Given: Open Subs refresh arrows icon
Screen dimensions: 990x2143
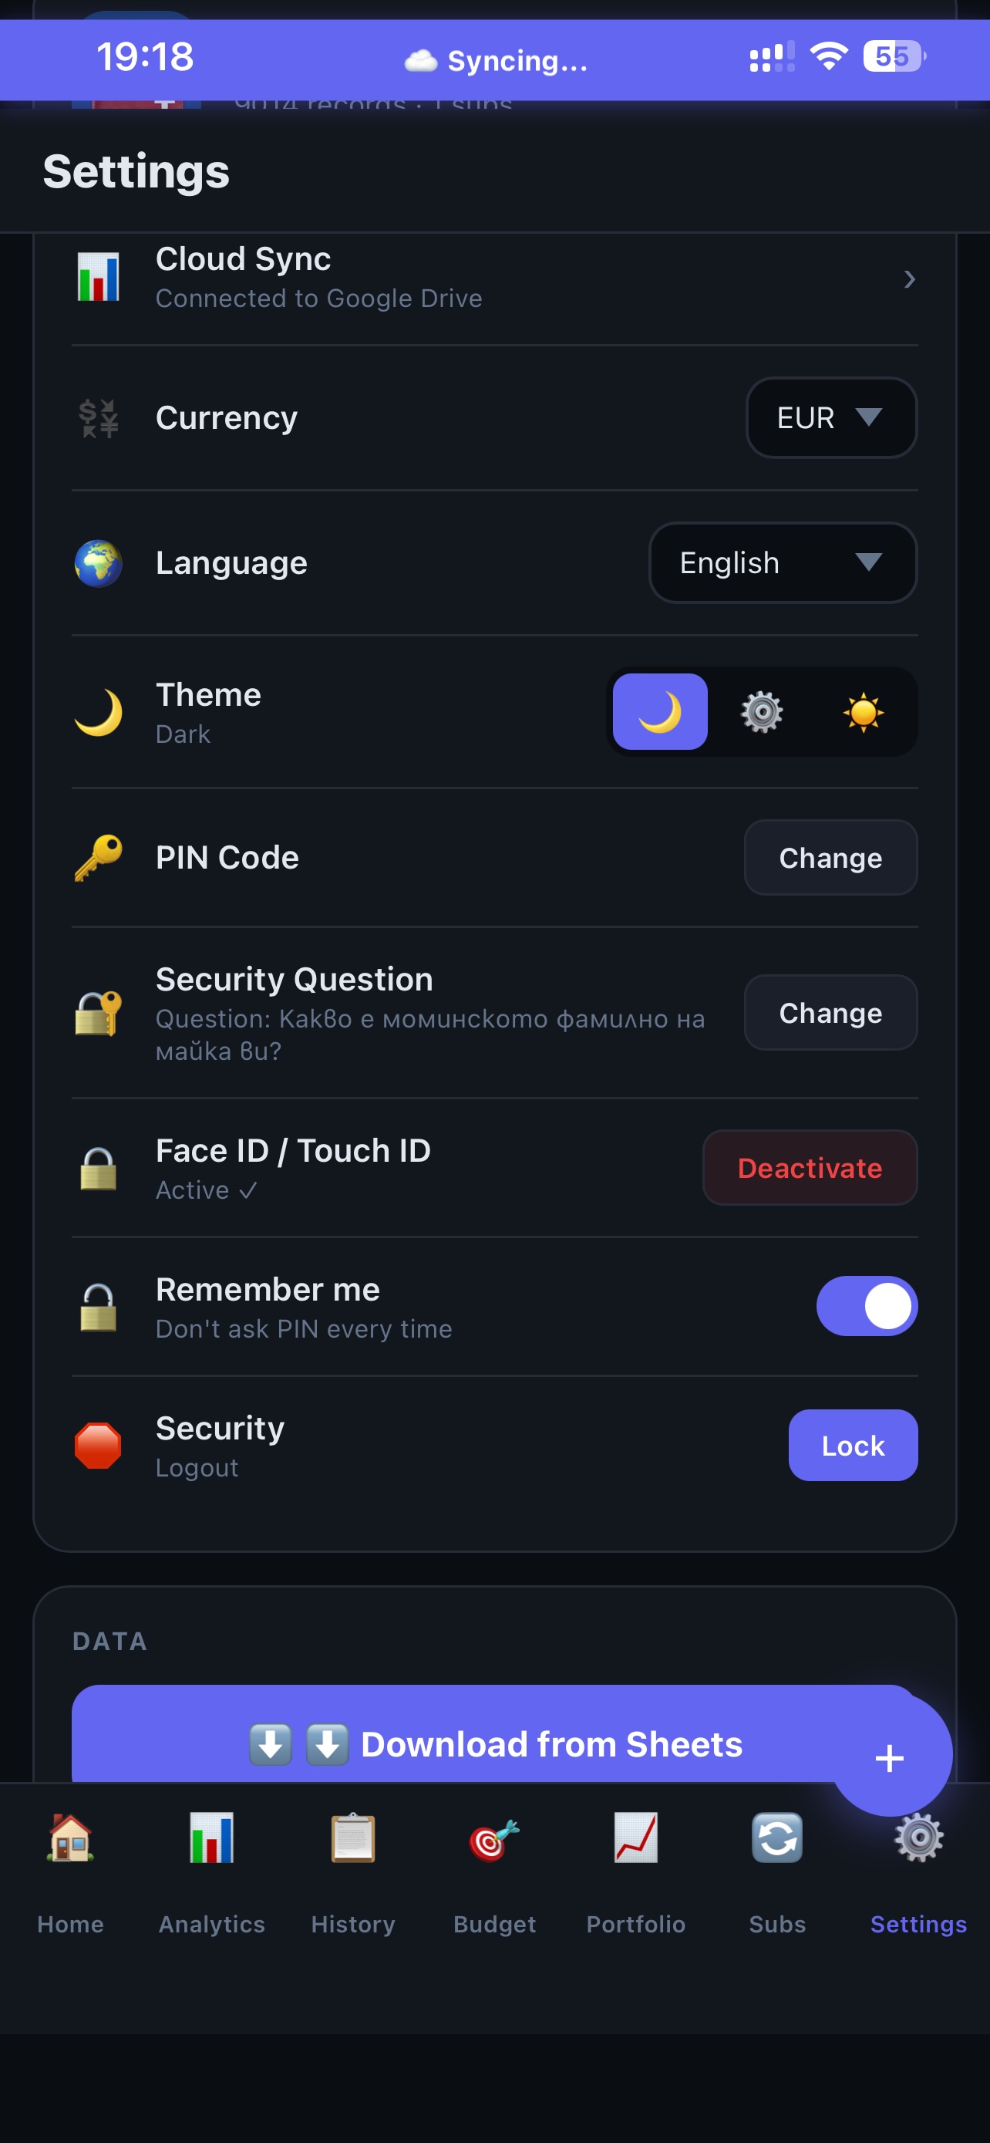Looking at the screenshot, I should pos(777,1837).
